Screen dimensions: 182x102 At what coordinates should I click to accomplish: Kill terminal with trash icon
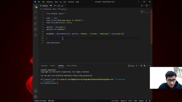(x=144, y=66)
